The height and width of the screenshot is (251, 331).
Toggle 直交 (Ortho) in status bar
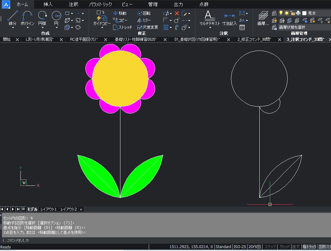(x=296, y=247)
